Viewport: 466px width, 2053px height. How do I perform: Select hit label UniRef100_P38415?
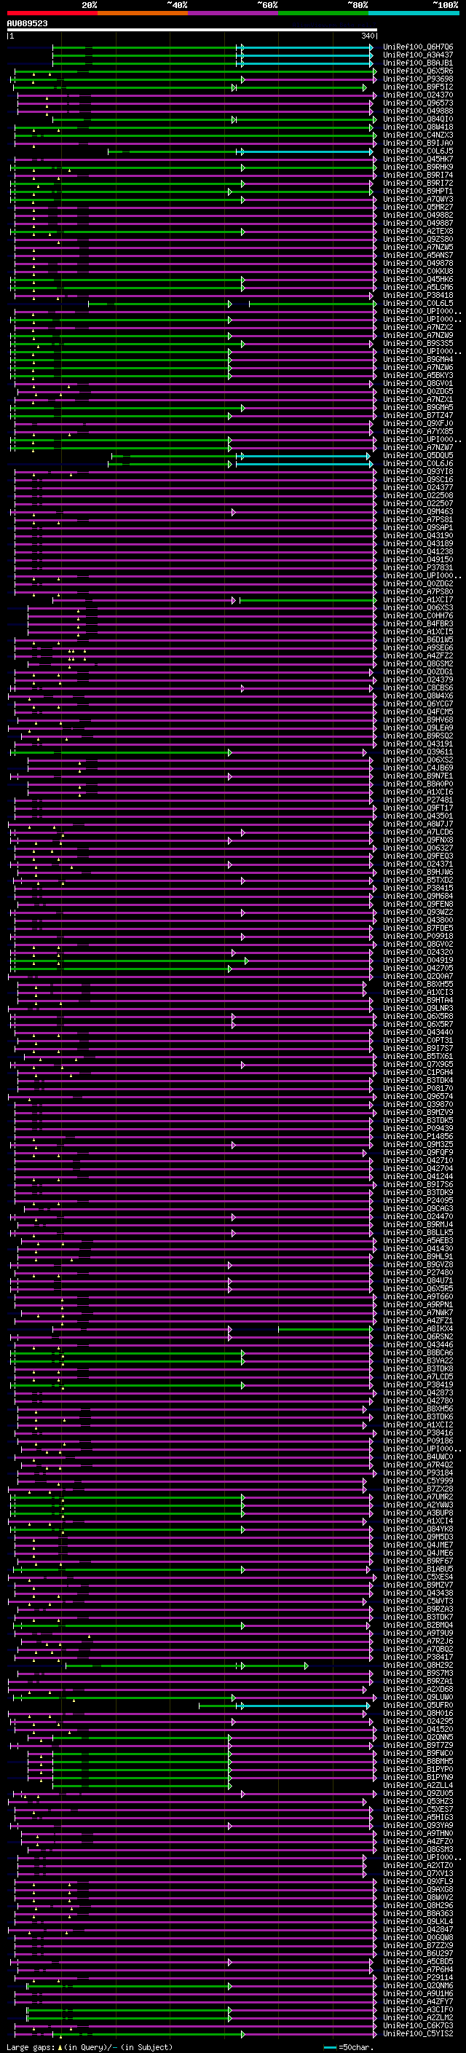point(418,888)
